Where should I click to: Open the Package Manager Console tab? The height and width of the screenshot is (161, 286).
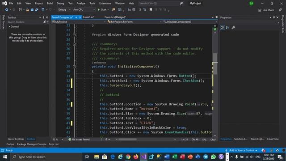coord(32,144)
